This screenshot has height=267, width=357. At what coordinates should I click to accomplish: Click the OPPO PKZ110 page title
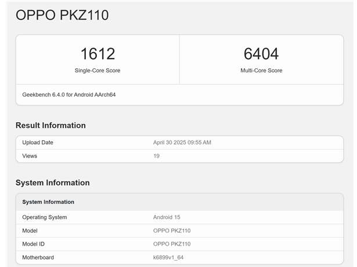pos(62,15)
